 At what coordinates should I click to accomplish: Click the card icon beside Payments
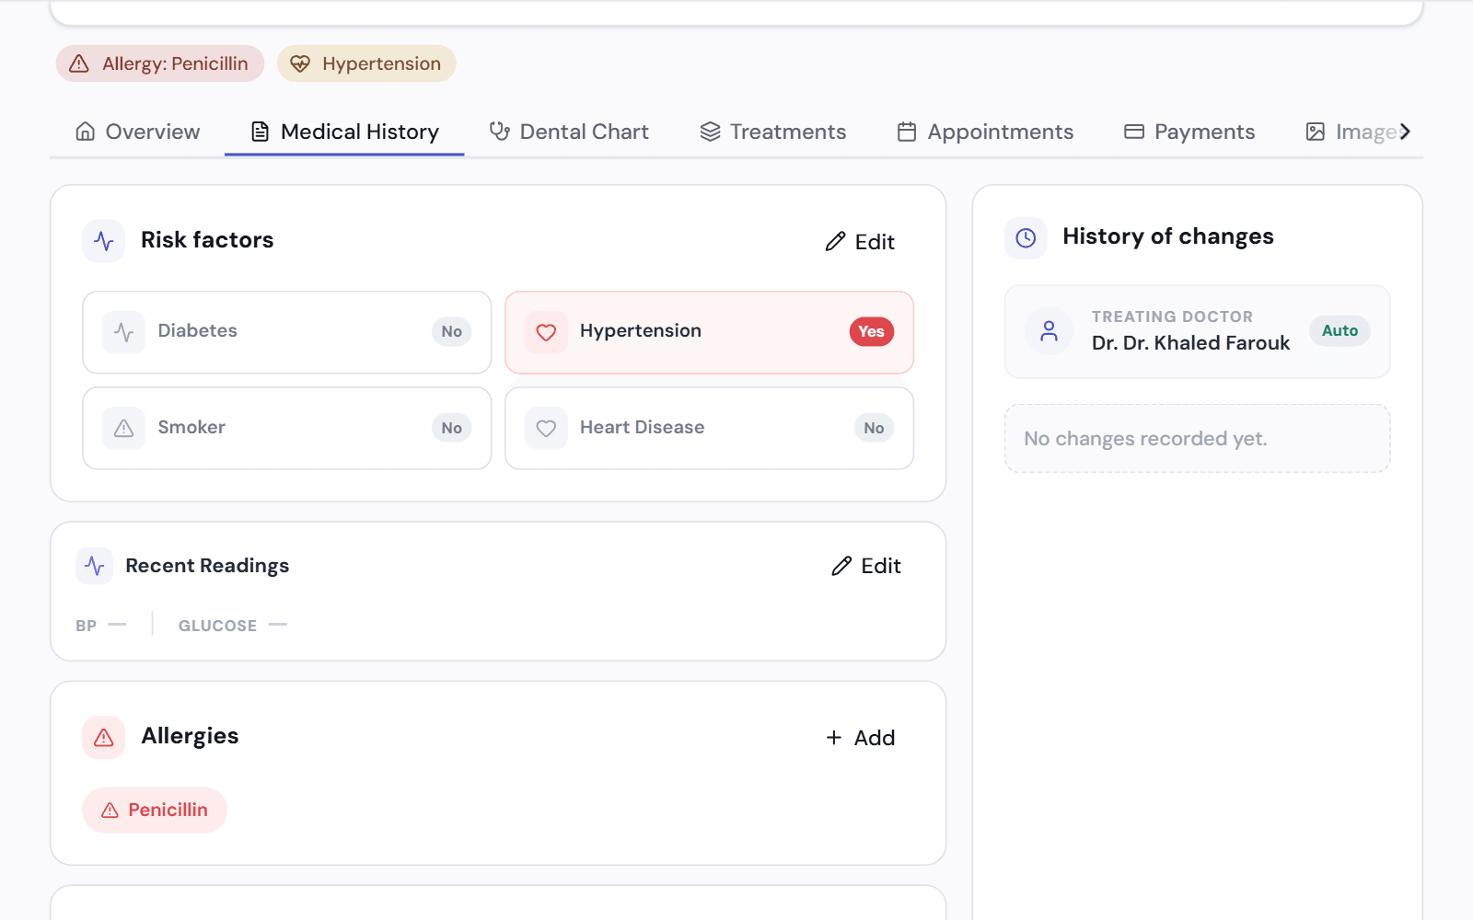(1134, 132)
